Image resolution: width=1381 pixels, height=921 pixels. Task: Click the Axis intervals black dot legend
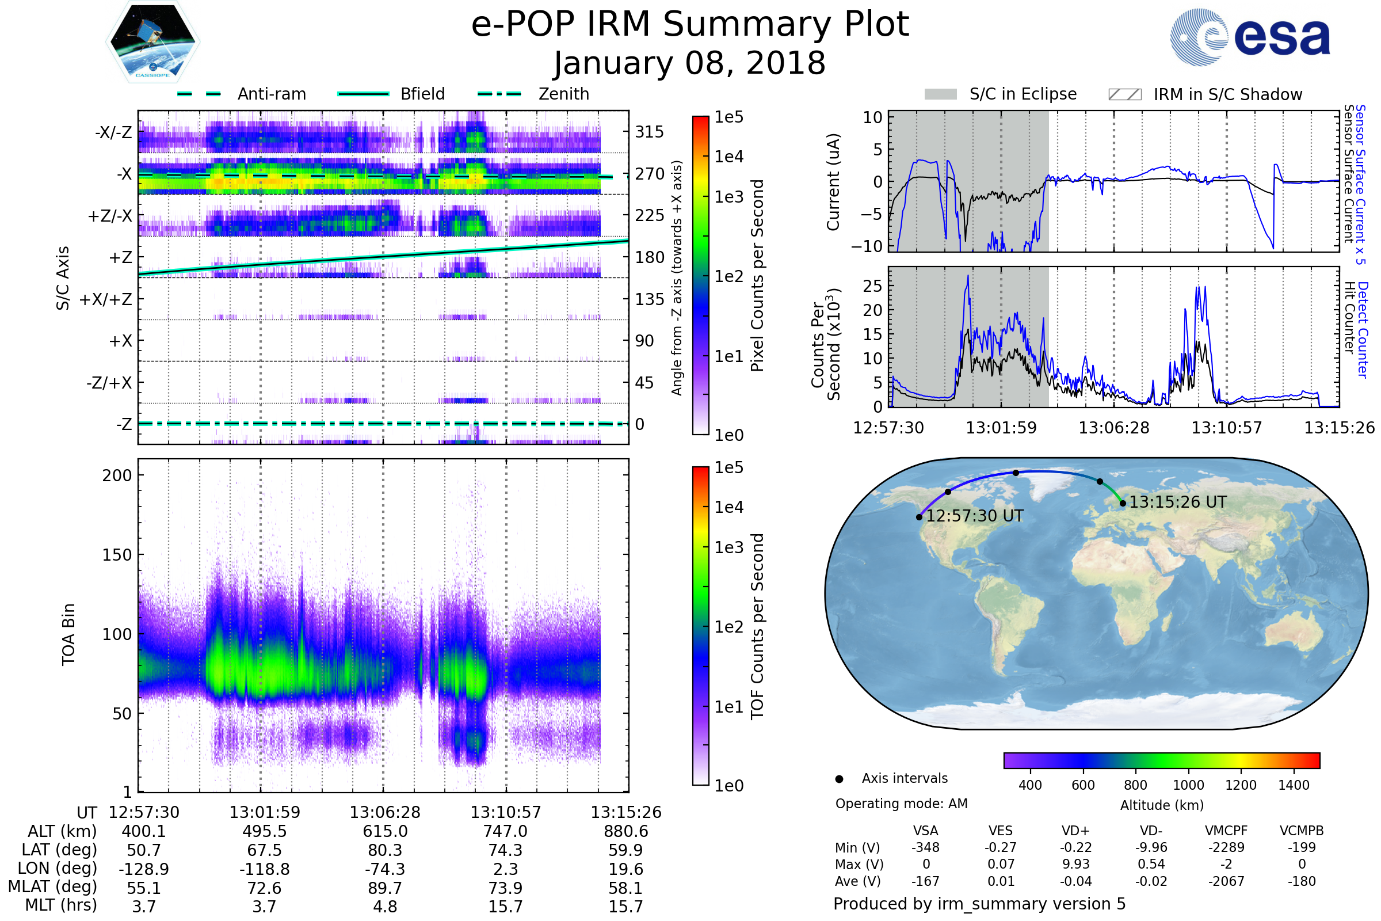(x=839, y=779)
